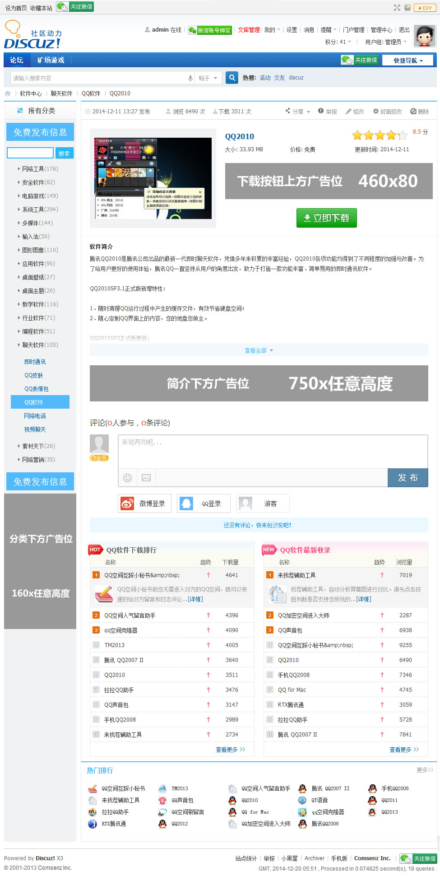Click the sidebar 搜索 button

coord(64,153)
